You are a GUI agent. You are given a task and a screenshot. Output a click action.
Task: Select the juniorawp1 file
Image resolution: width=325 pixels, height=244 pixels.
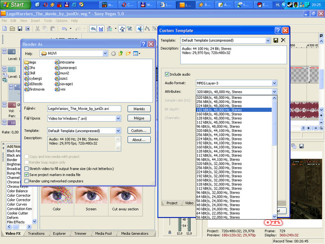pyautogui.click(x=66, y=68)
